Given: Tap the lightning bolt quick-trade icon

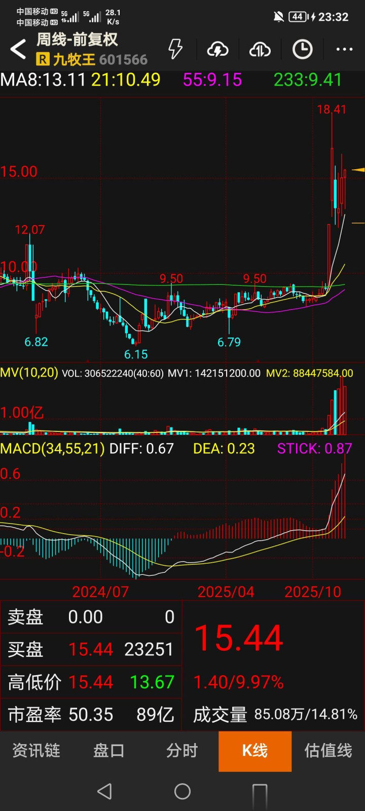Looking at the screenshot, I should pos(175,49).
